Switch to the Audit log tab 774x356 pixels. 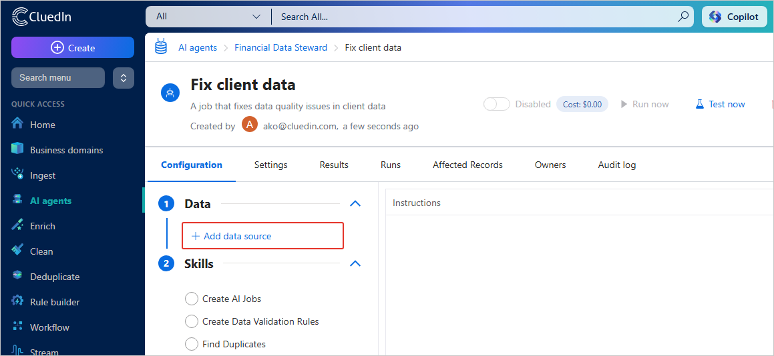[616, 165]
